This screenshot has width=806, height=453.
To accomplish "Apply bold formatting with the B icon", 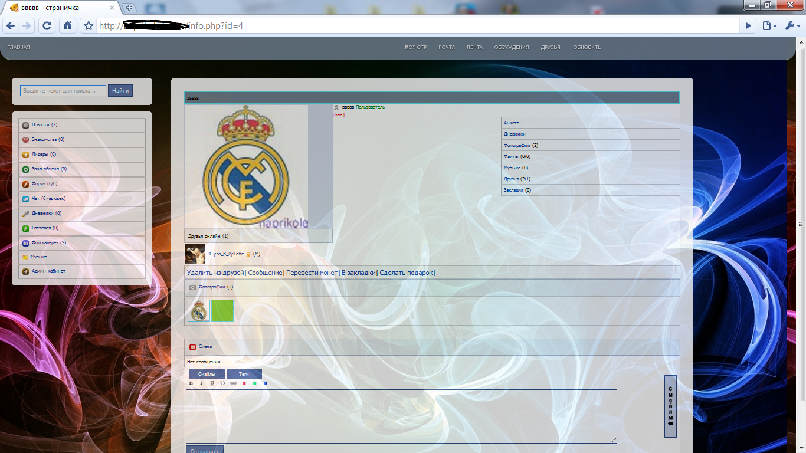I will 191,383.
